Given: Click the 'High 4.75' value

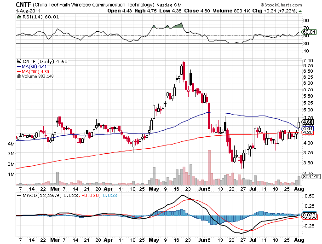Looking at the screenshot, I should 145,11.
